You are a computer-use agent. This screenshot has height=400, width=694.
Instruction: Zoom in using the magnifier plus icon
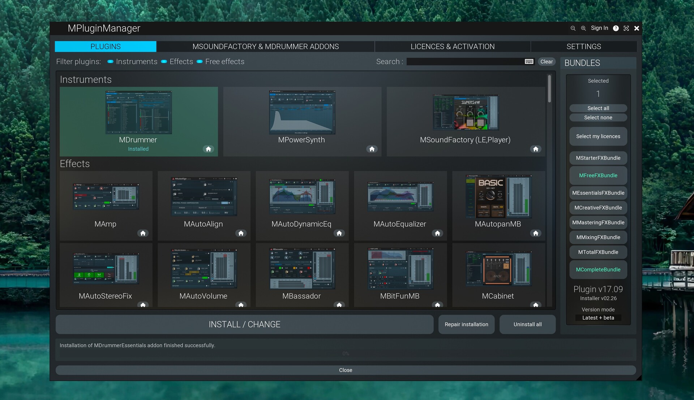tap(583, 28)
